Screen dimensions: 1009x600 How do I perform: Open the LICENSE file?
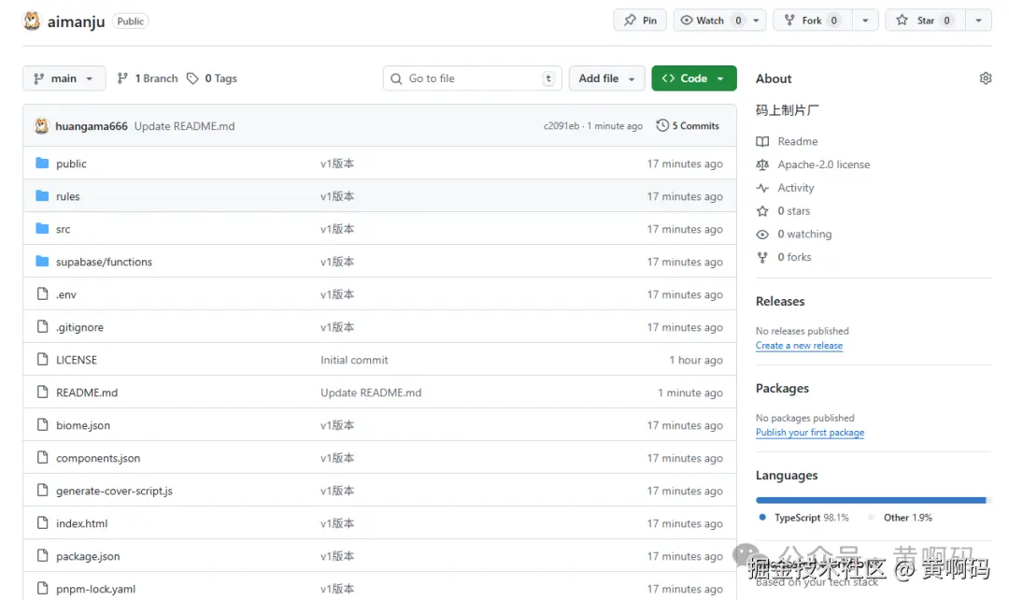click(77, 360)
